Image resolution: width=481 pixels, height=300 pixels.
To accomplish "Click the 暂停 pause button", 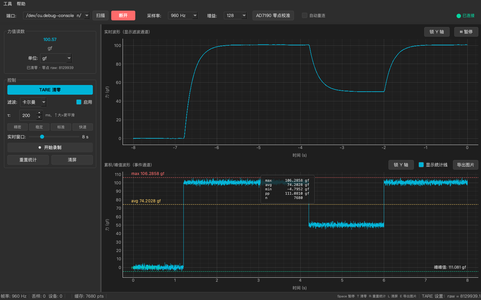I will pyautogui.click(x=466, y=32).
